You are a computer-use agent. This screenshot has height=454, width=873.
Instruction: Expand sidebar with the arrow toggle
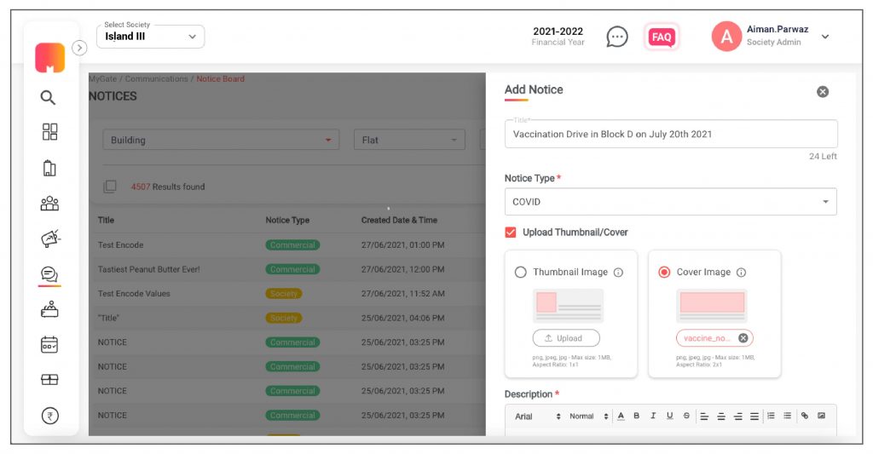(x=79, y=48)
